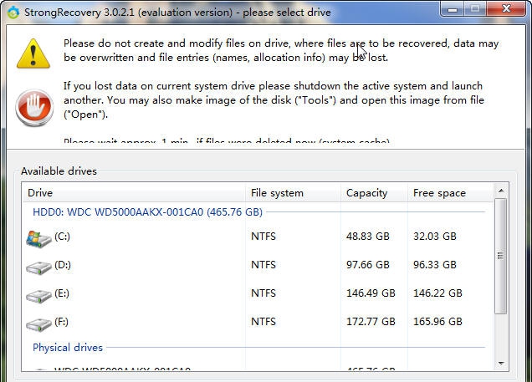The image size is (532, 382).
Task: Select the 96.33 GB free space cell
Action: (435, 265)
